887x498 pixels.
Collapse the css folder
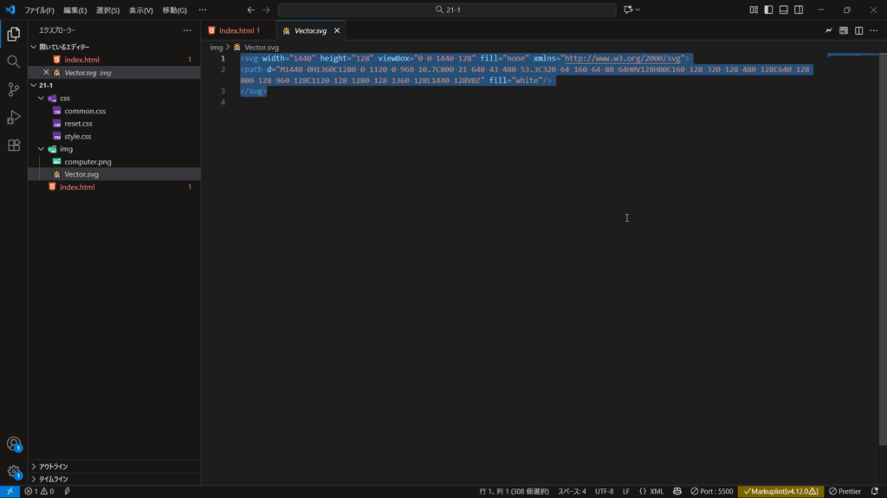pos(41,99)
